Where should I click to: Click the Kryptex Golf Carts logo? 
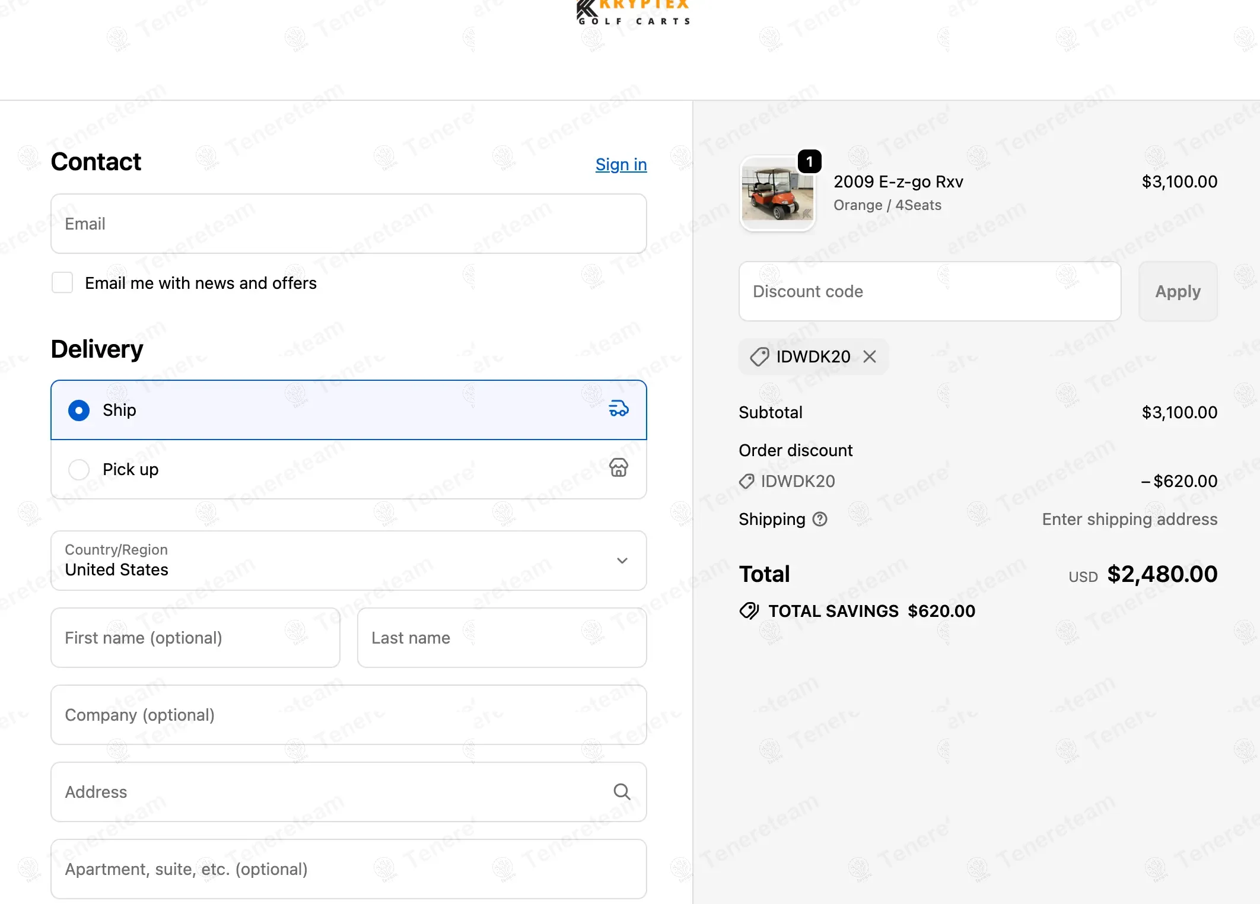(633, 12)
